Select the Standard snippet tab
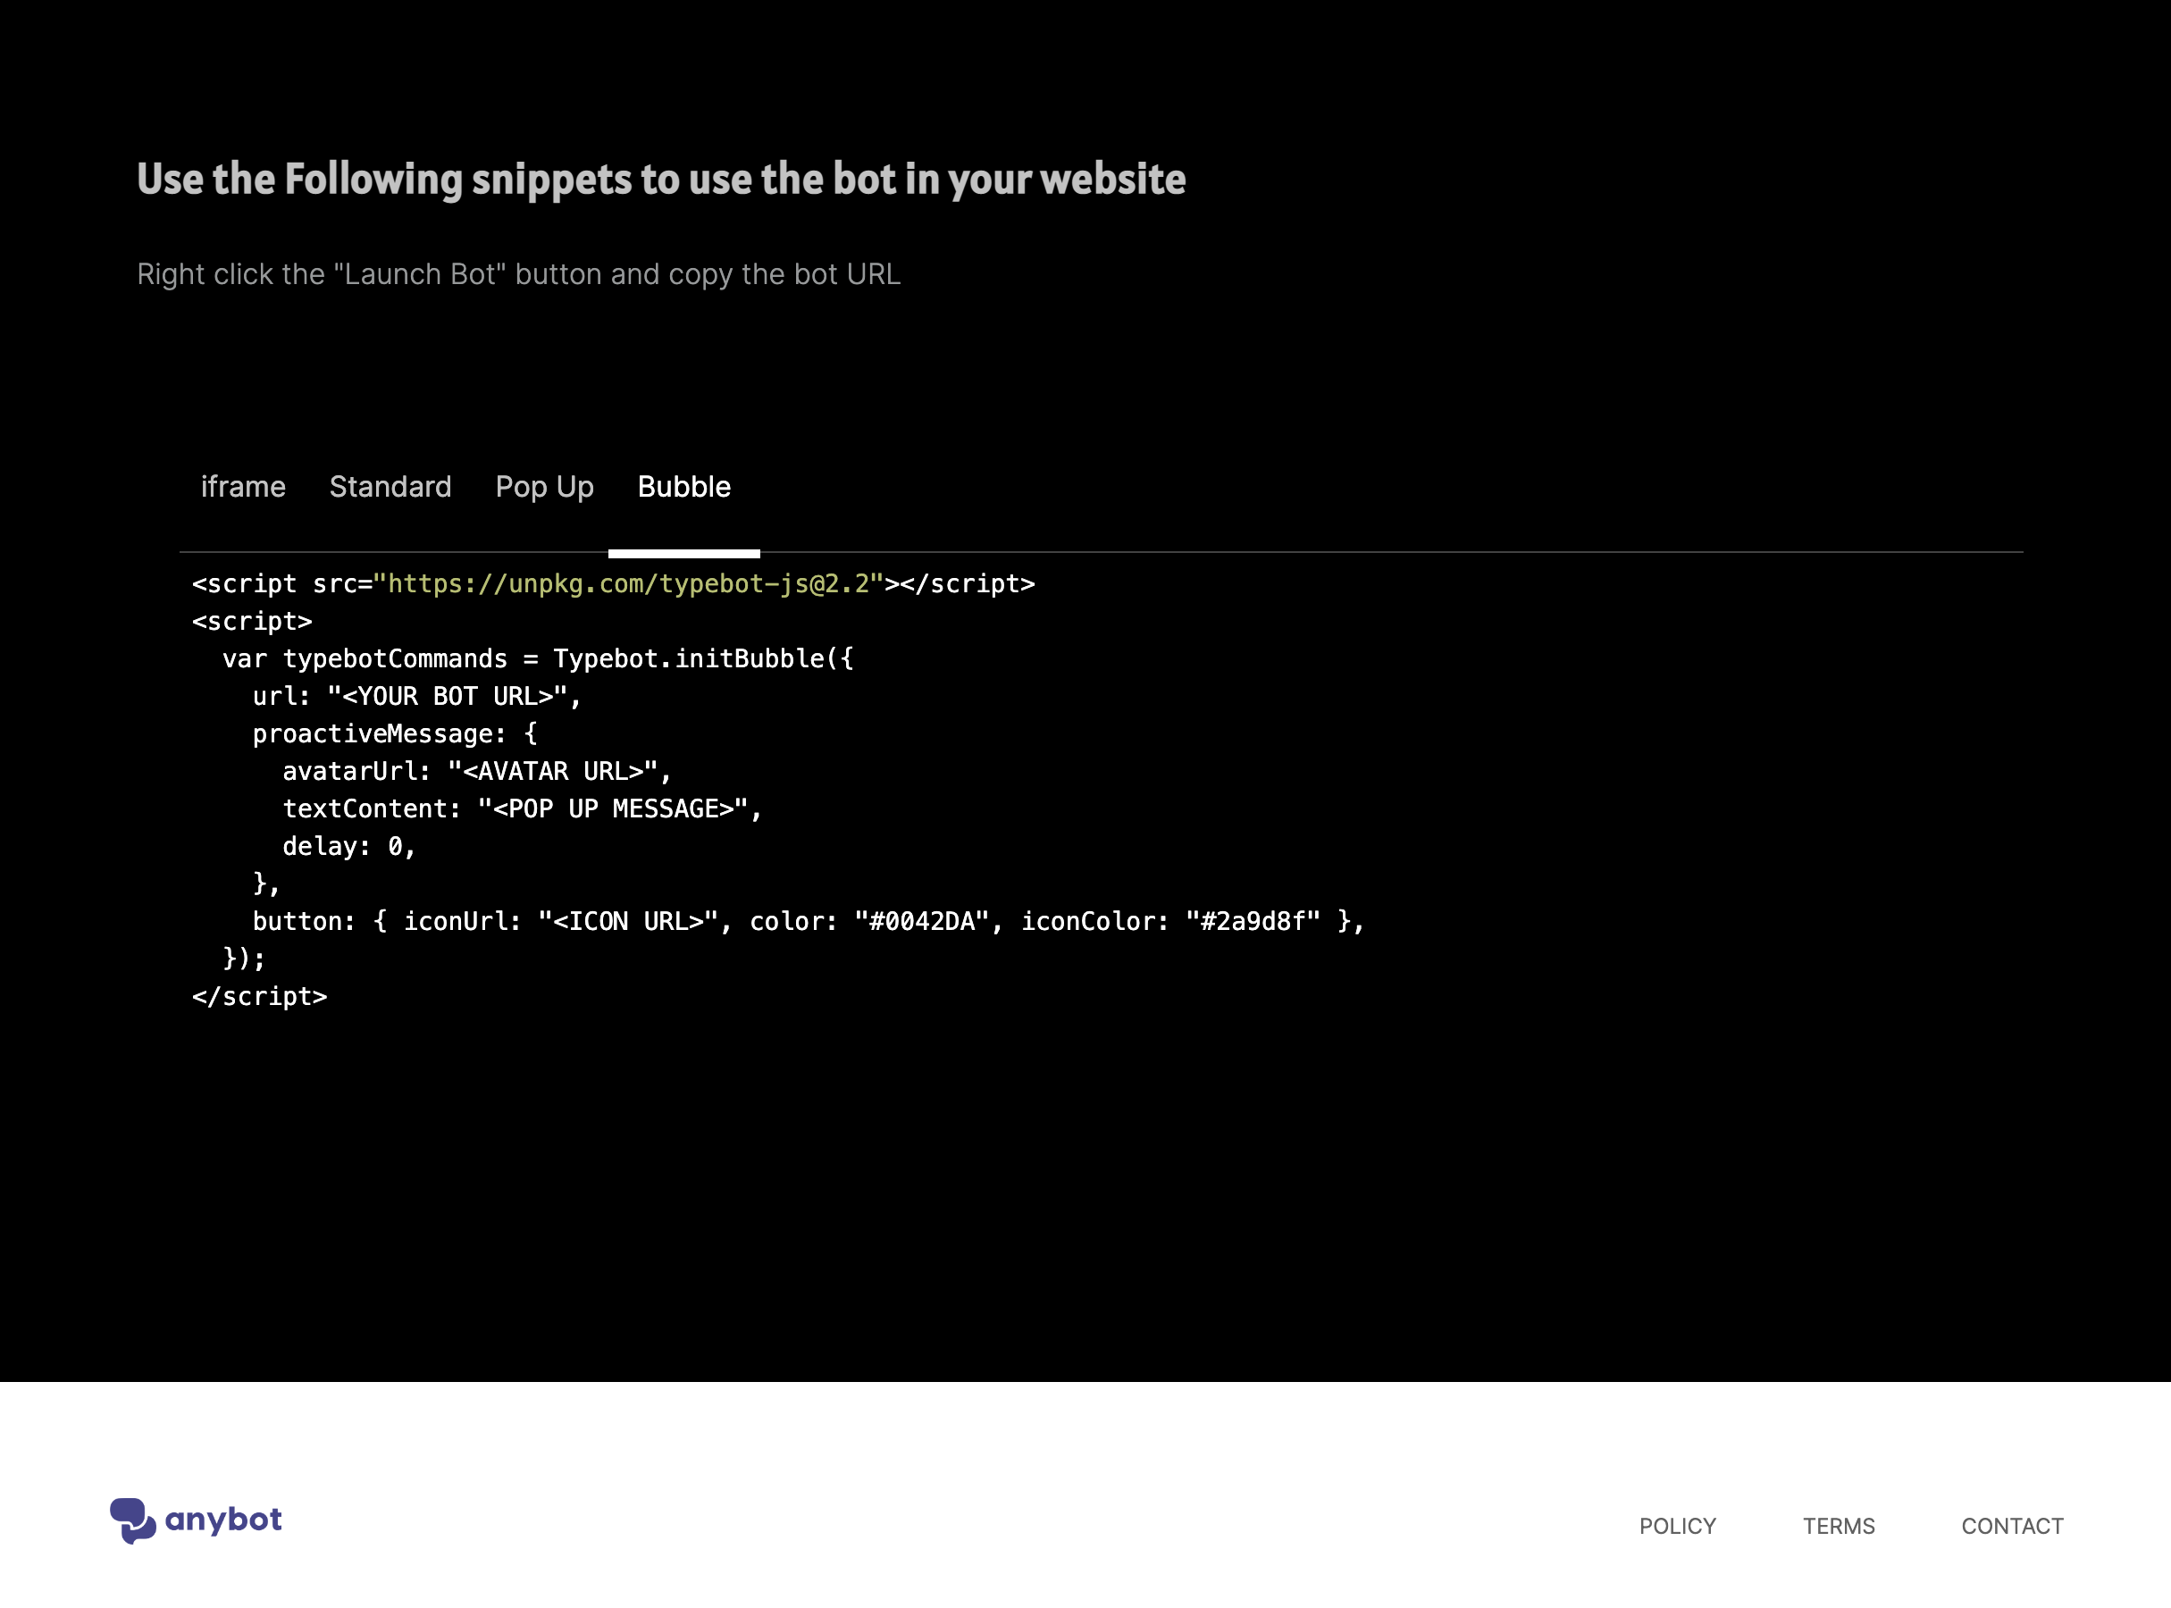The width and height of the screenshot is (2171, 1608). [x=390, y=487]
